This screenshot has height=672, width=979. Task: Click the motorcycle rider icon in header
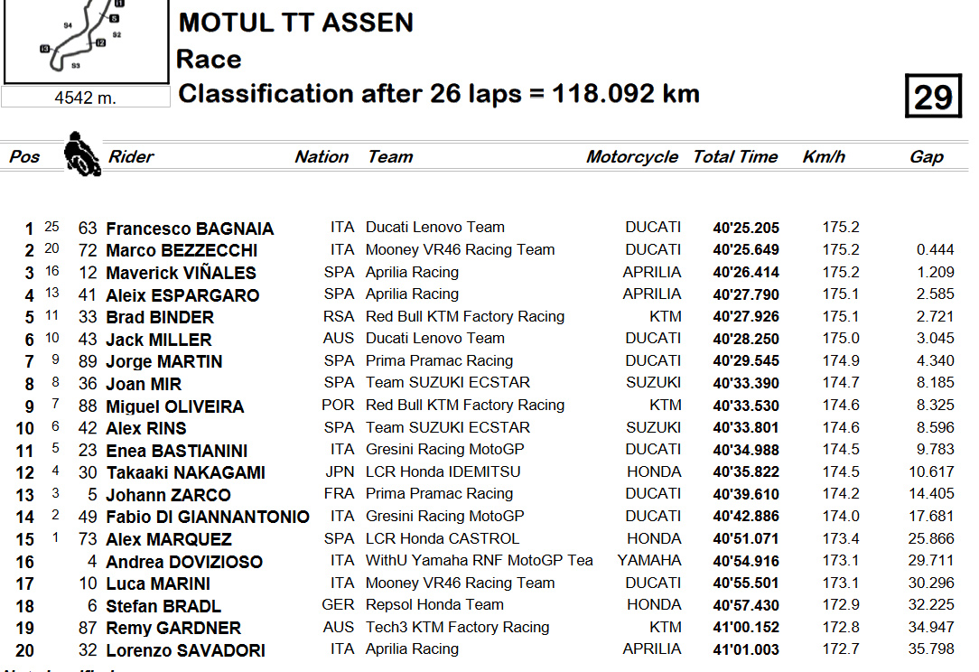coord(82,154)
